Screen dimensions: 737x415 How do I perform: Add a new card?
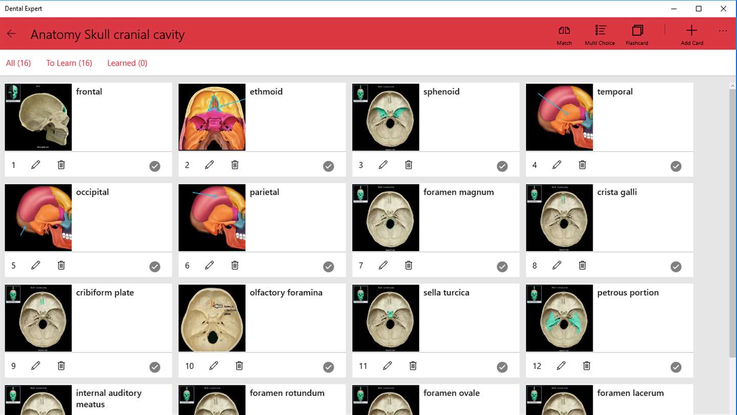[x=692, y=35]
